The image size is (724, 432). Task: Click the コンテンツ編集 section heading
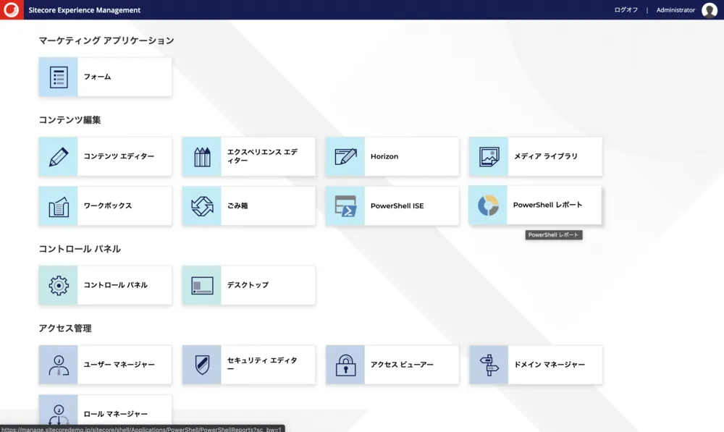pos(70,120)
